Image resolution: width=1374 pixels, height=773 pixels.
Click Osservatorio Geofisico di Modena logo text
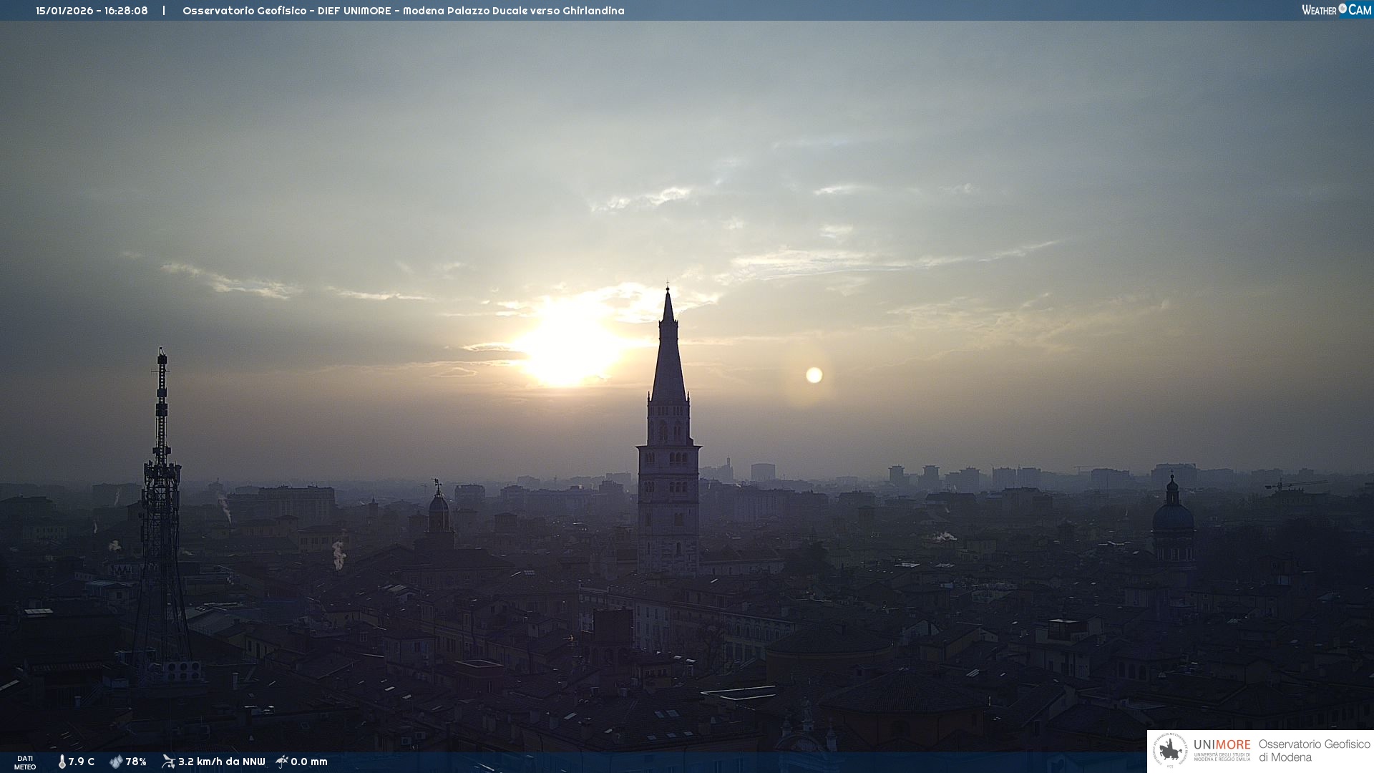point(1314,751)
